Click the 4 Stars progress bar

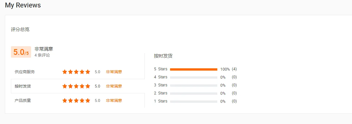click(193, 77)
